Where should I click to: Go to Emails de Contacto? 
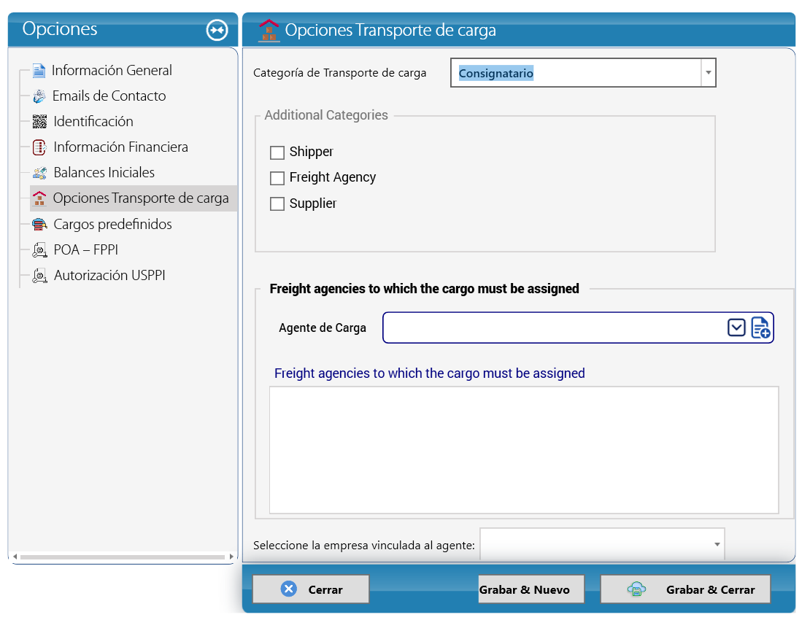click(109, 96)
